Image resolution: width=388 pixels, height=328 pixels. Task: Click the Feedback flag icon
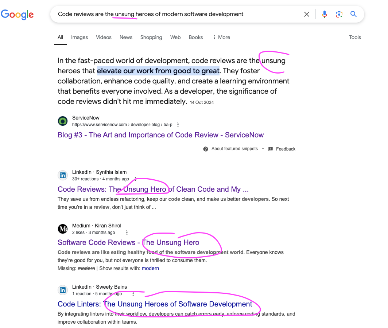[x=271, y=149]
